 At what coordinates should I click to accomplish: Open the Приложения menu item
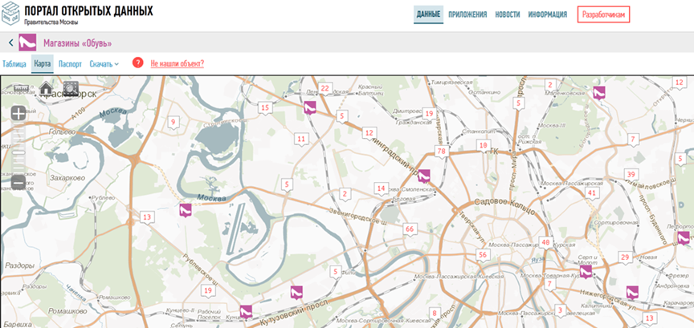point(467,14)
